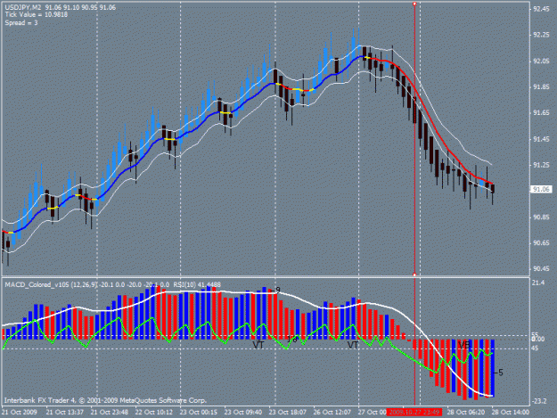Click the 92.25 price axis label
The height and width of the screenshot is (418, 557).
point(541,35)
